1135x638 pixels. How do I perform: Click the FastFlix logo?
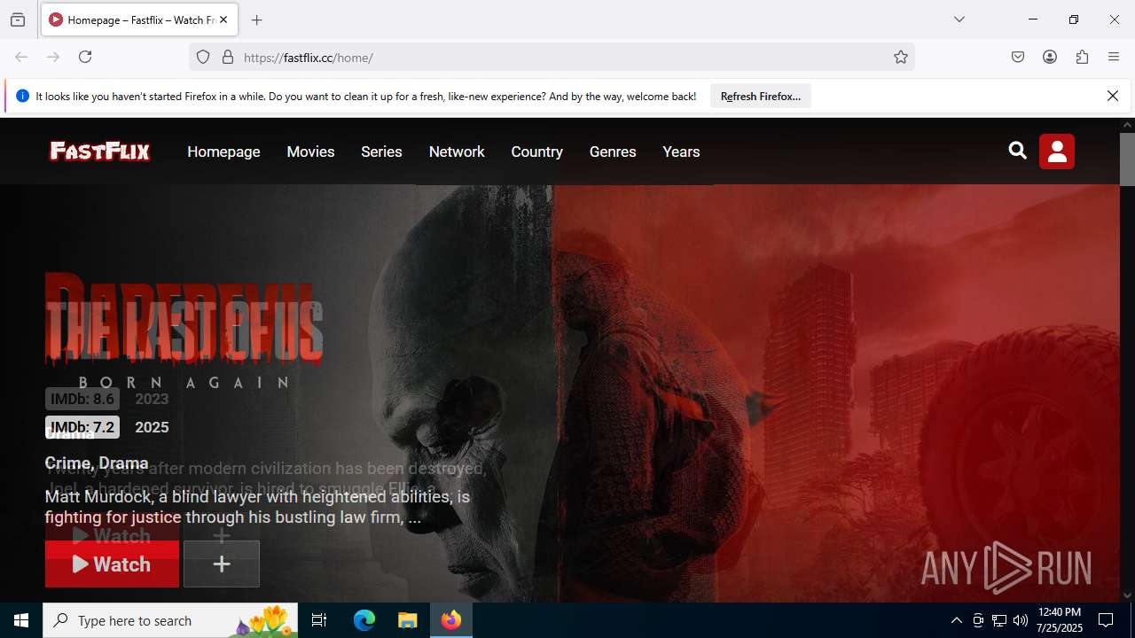[99, 152]
